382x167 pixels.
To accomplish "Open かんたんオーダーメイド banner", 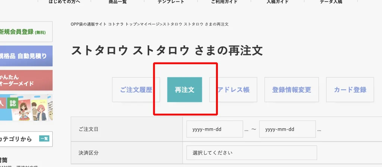I will click(26, 80).
